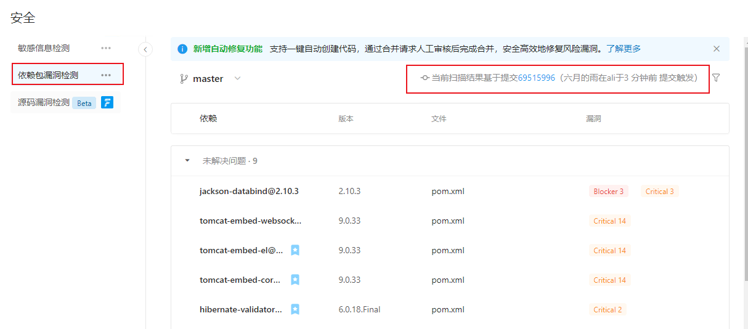Open the tomcat-embed-cor dependency
748x329 pixels.
point(240,280)
